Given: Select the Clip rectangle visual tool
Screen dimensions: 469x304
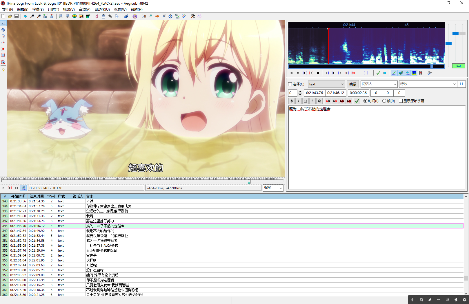Looking at the screenshot, I should 3,55.
